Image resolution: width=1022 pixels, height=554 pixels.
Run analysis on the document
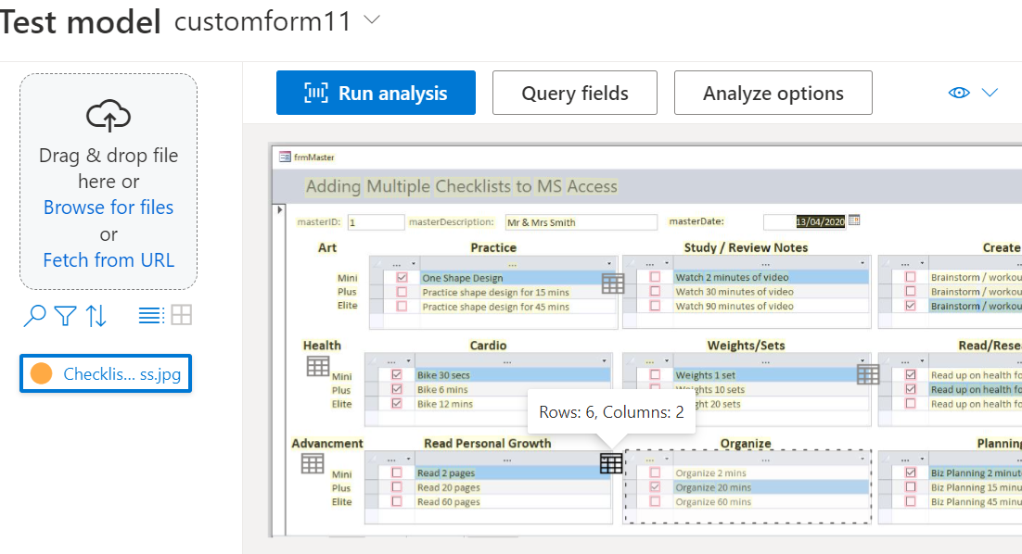(376, 93)
